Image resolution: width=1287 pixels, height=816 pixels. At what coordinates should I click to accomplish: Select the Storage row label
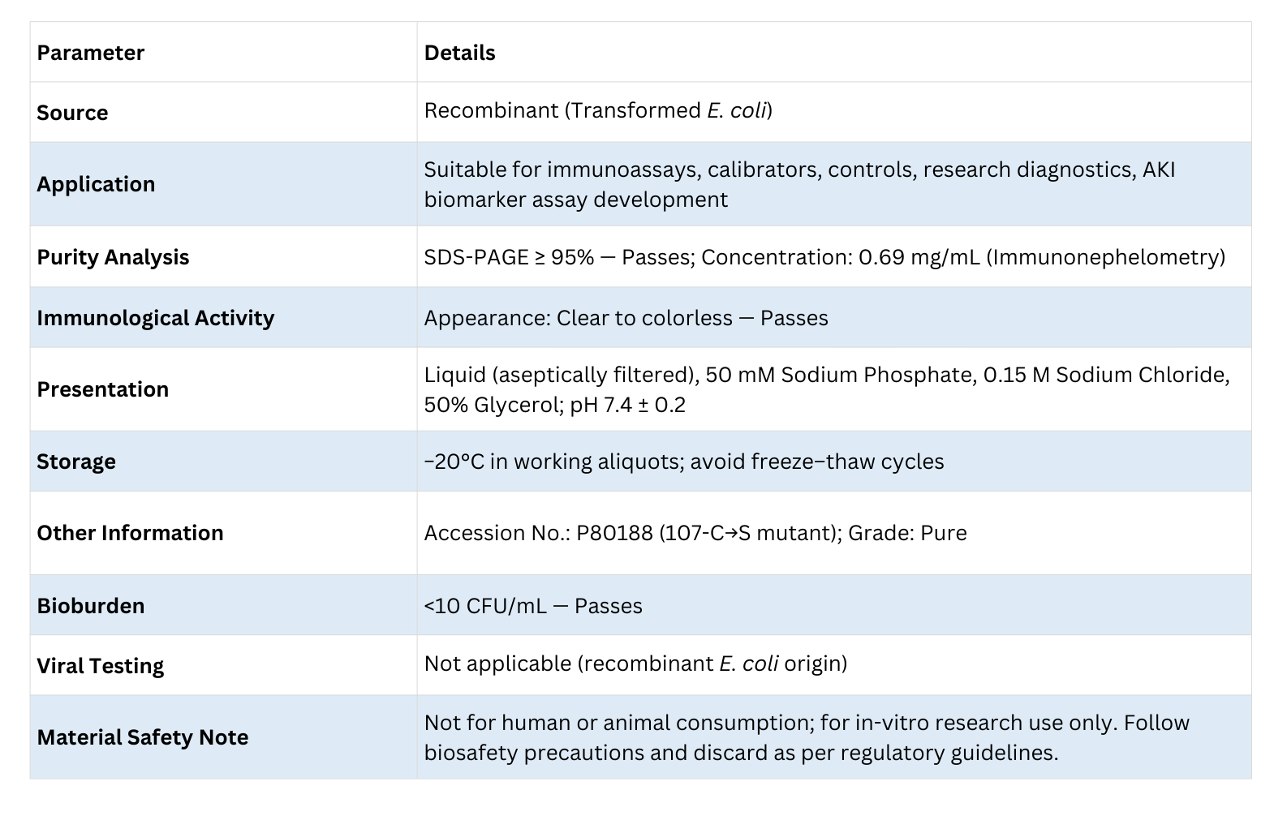tap(76, 462)
